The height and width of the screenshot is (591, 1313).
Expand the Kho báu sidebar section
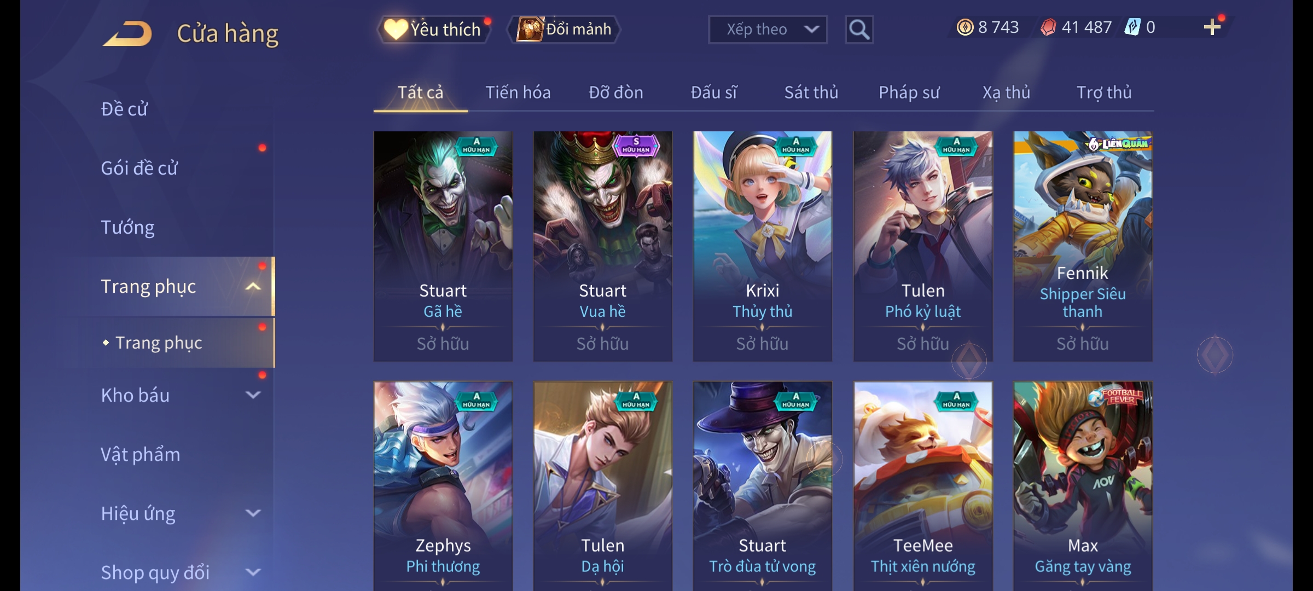253,395
